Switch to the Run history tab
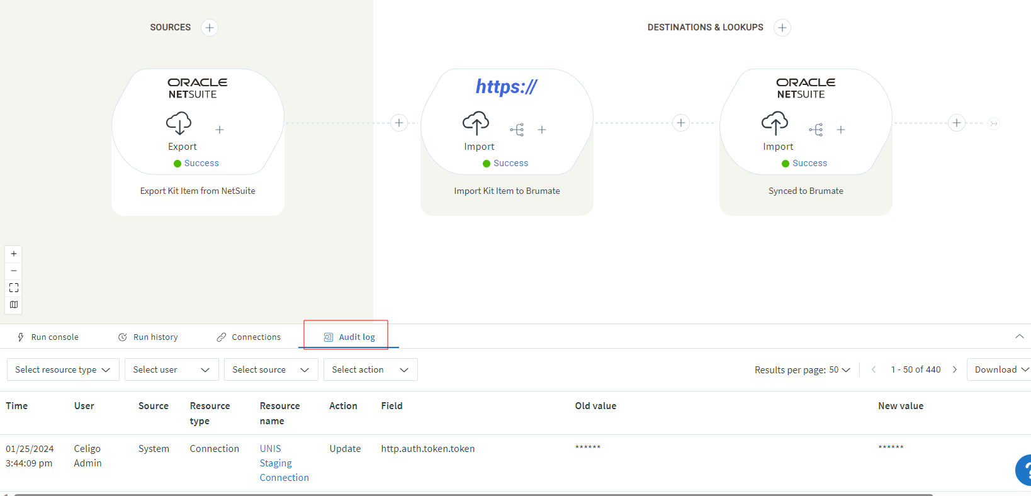Viewport: 1031px width, 496px height. click(x=148, y=337)
